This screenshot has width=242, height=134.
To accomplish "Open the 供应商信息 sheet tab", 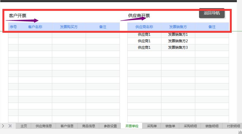I will pyautogui.click(x=44, y=126).
